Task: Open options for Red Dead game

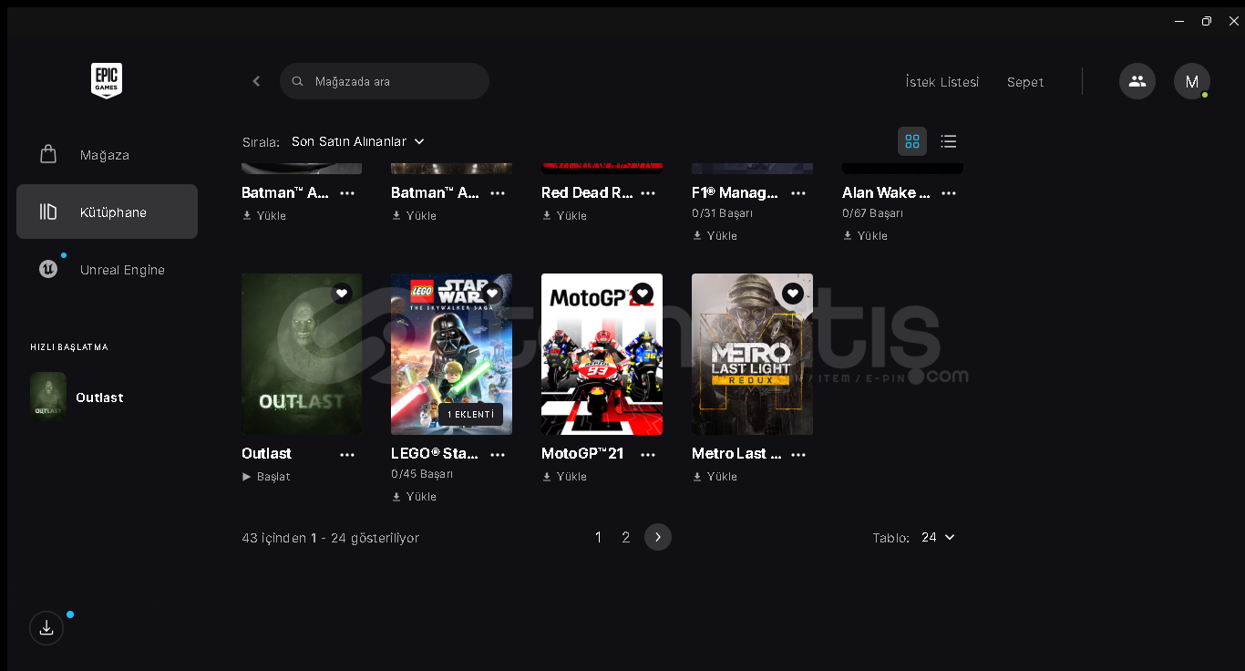Action: coord(648,193)
